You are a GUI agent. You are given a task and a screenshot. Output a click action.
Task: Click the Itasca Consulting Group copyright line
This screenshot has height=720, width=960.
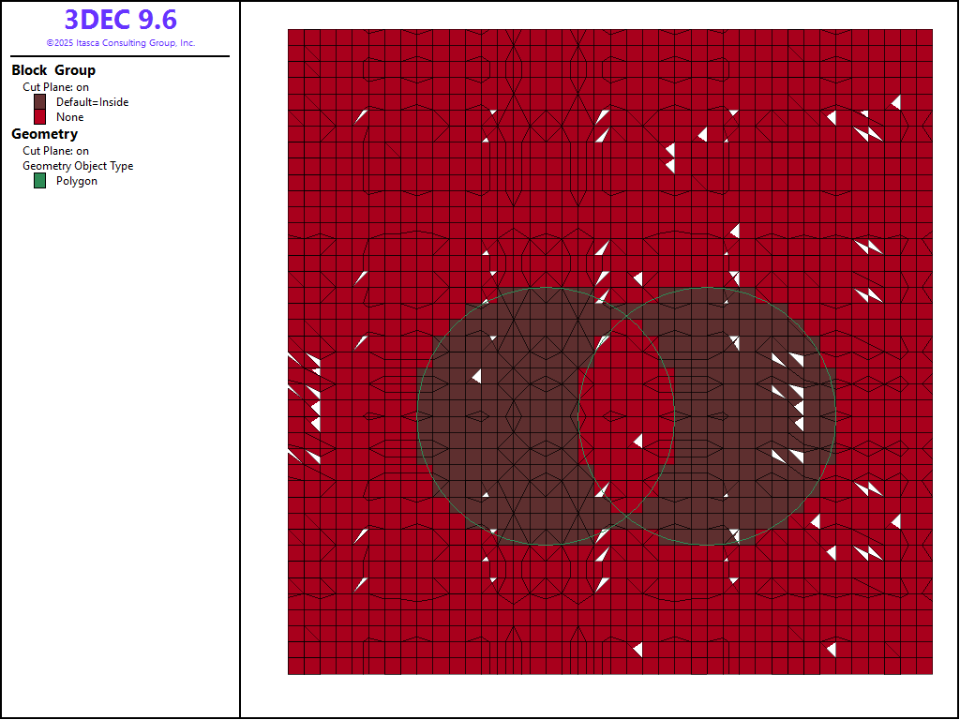point(120,43)
